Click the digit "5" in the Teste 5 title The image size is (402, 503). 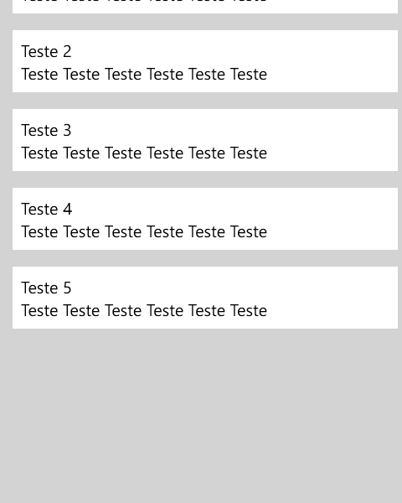click(67, 288)
